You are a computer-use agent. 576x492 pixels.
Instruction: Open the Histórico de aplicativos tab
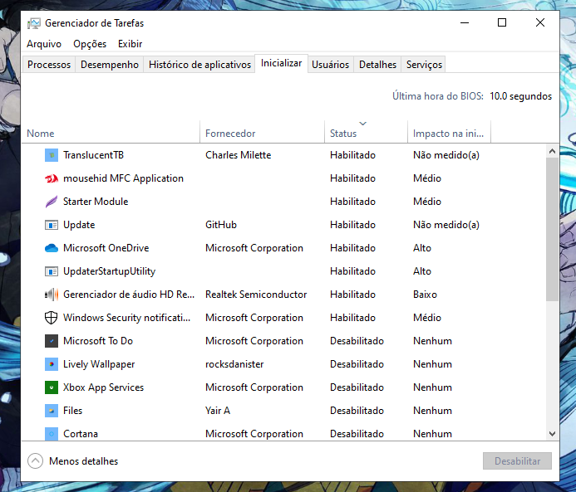199,65
